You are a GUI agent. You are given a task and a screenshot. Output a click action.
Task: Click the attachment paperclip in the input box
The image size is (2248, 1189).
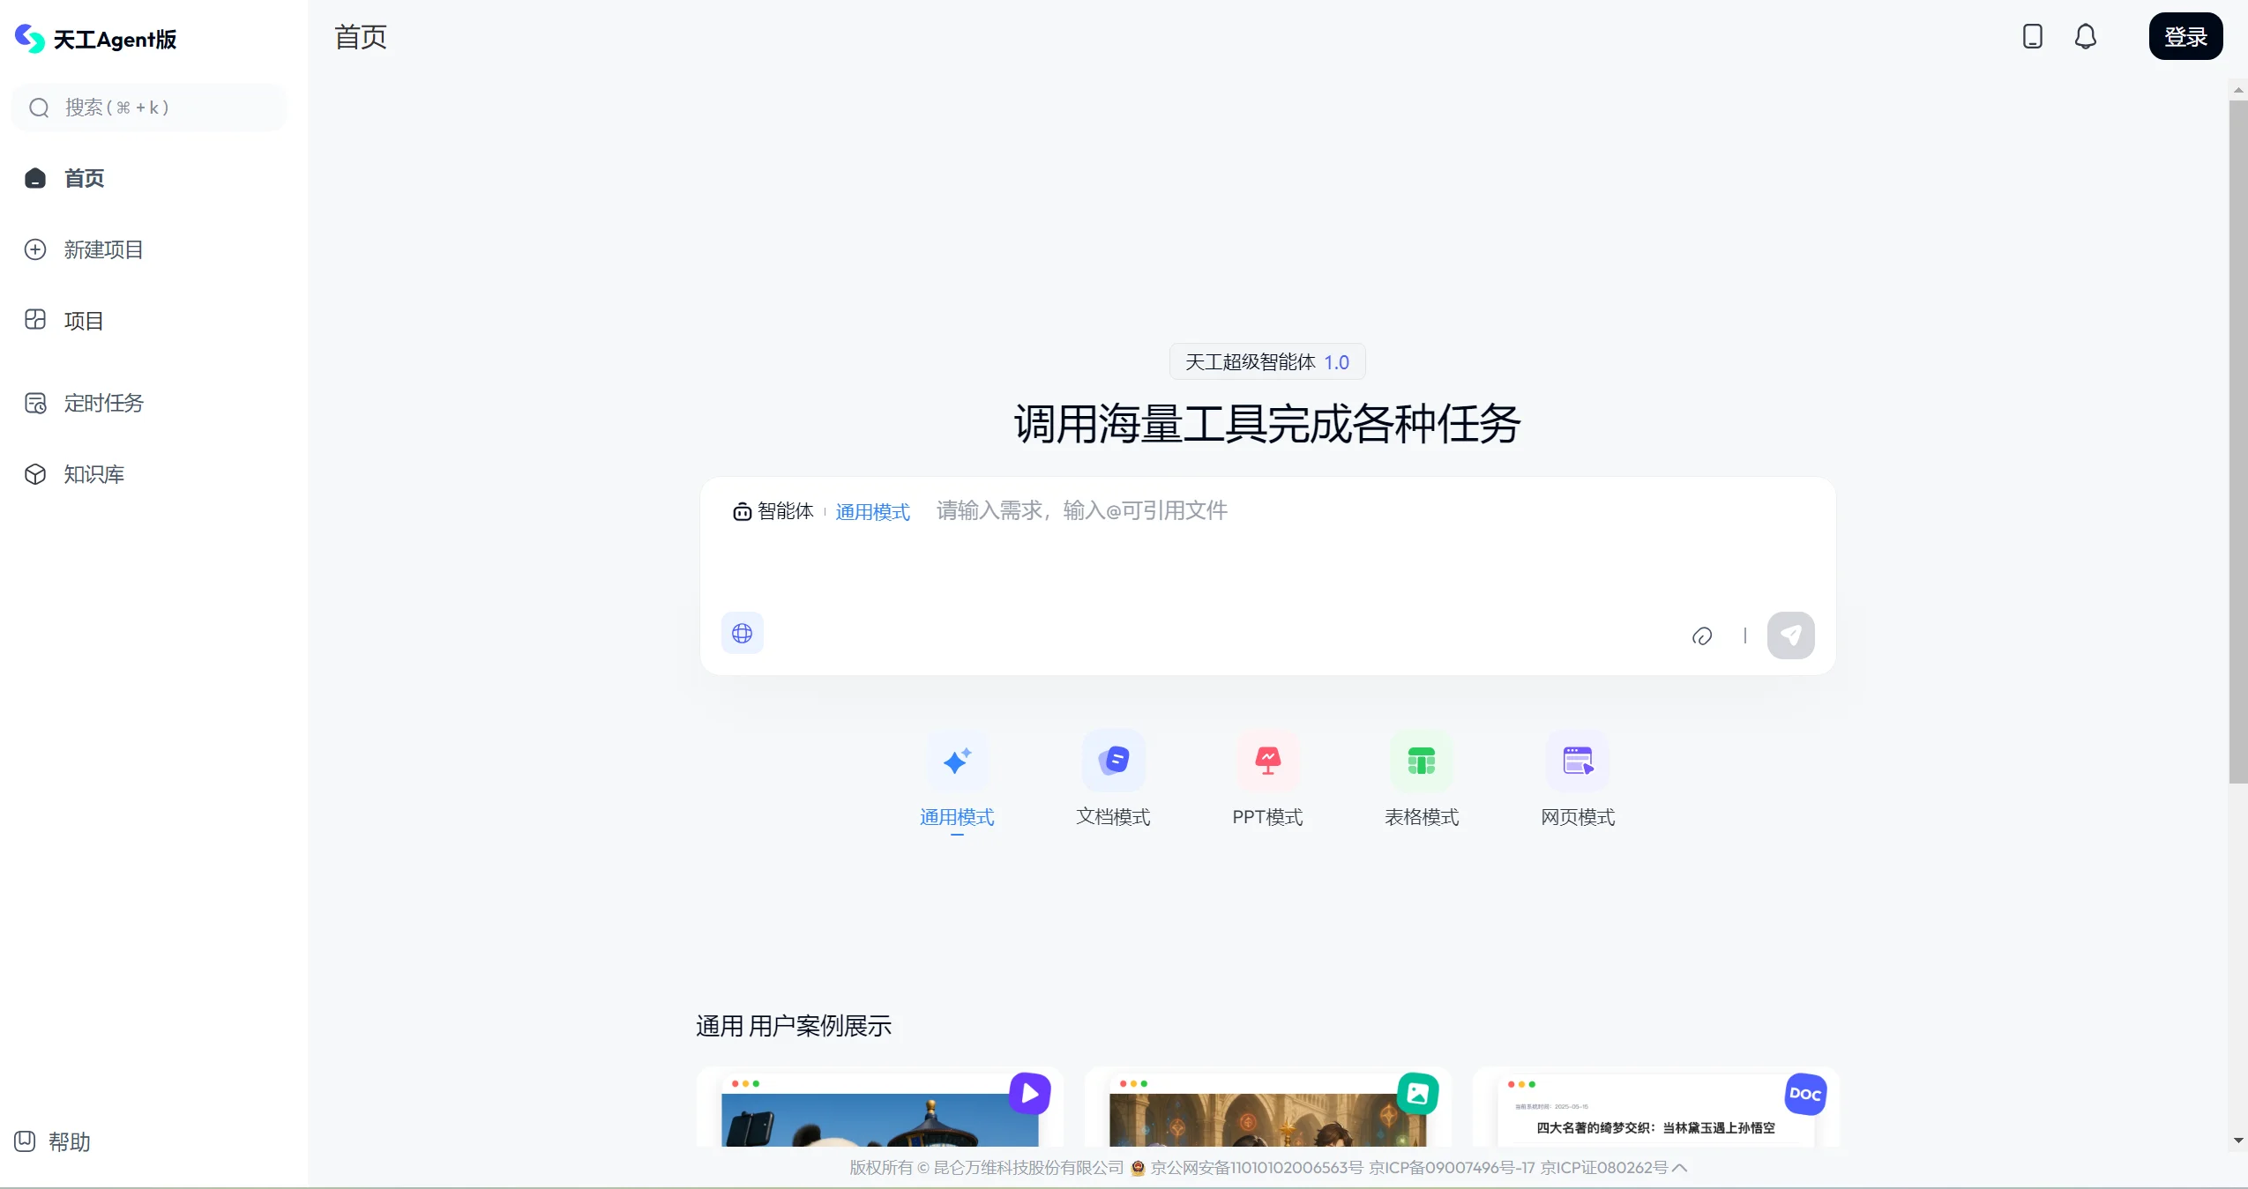tap(1701, 635)
